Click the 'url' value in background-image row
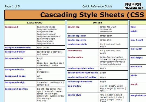 tap(38, 76)
